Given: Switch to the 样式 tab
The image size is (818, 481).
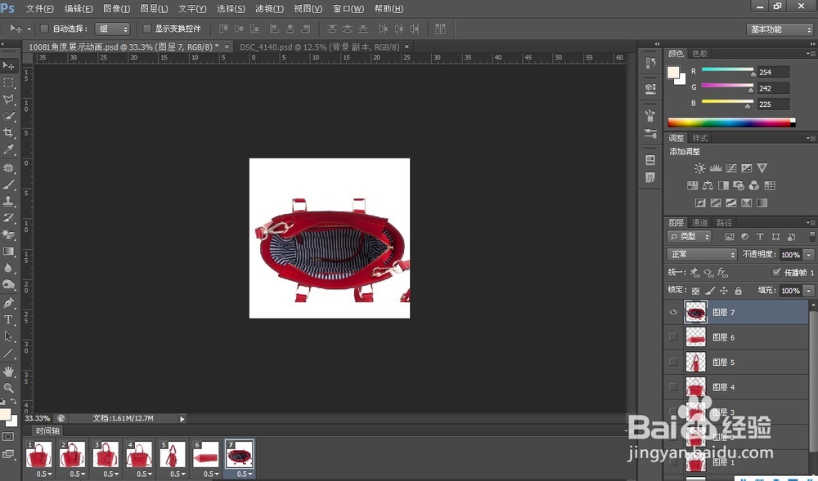Looking at the screenshot, I should 699,139.
